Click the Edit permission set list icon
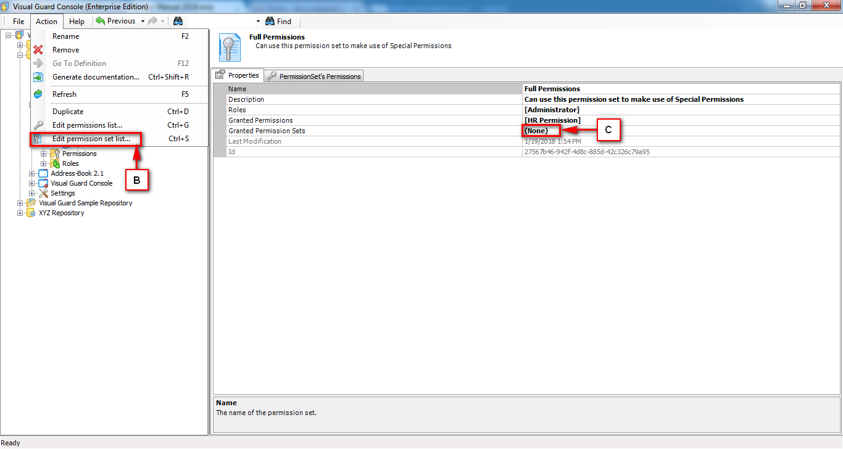 click(38, 139)
